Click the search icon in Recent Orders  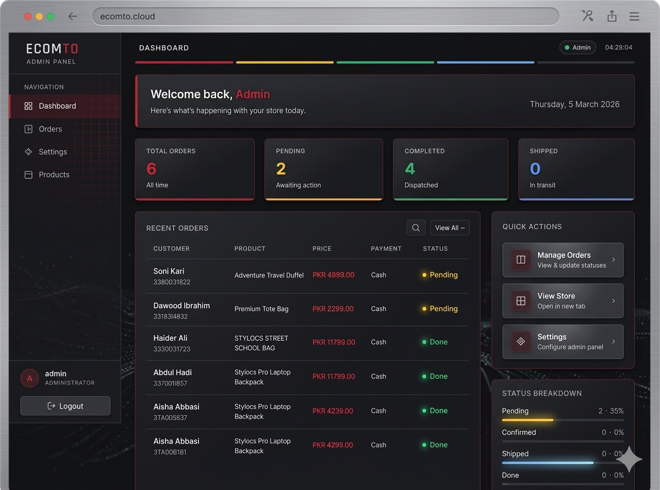click(416, 228)
